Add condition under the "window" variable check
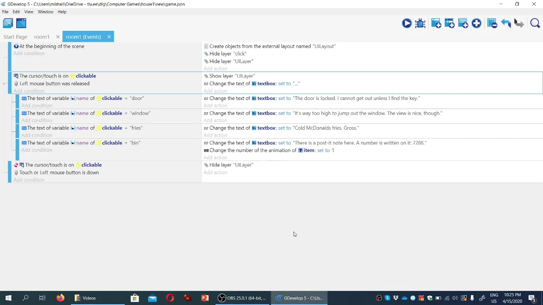543x305 pixels. pyautogui.click(x=37, y=120)
